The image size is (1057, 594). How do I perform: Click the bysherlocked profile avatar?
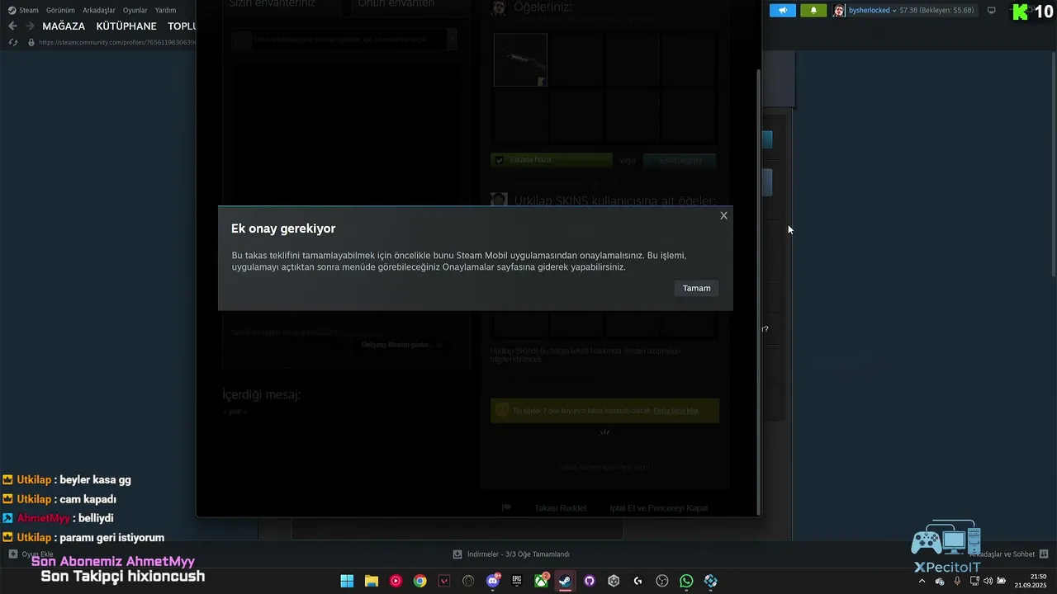pos(839,11)
